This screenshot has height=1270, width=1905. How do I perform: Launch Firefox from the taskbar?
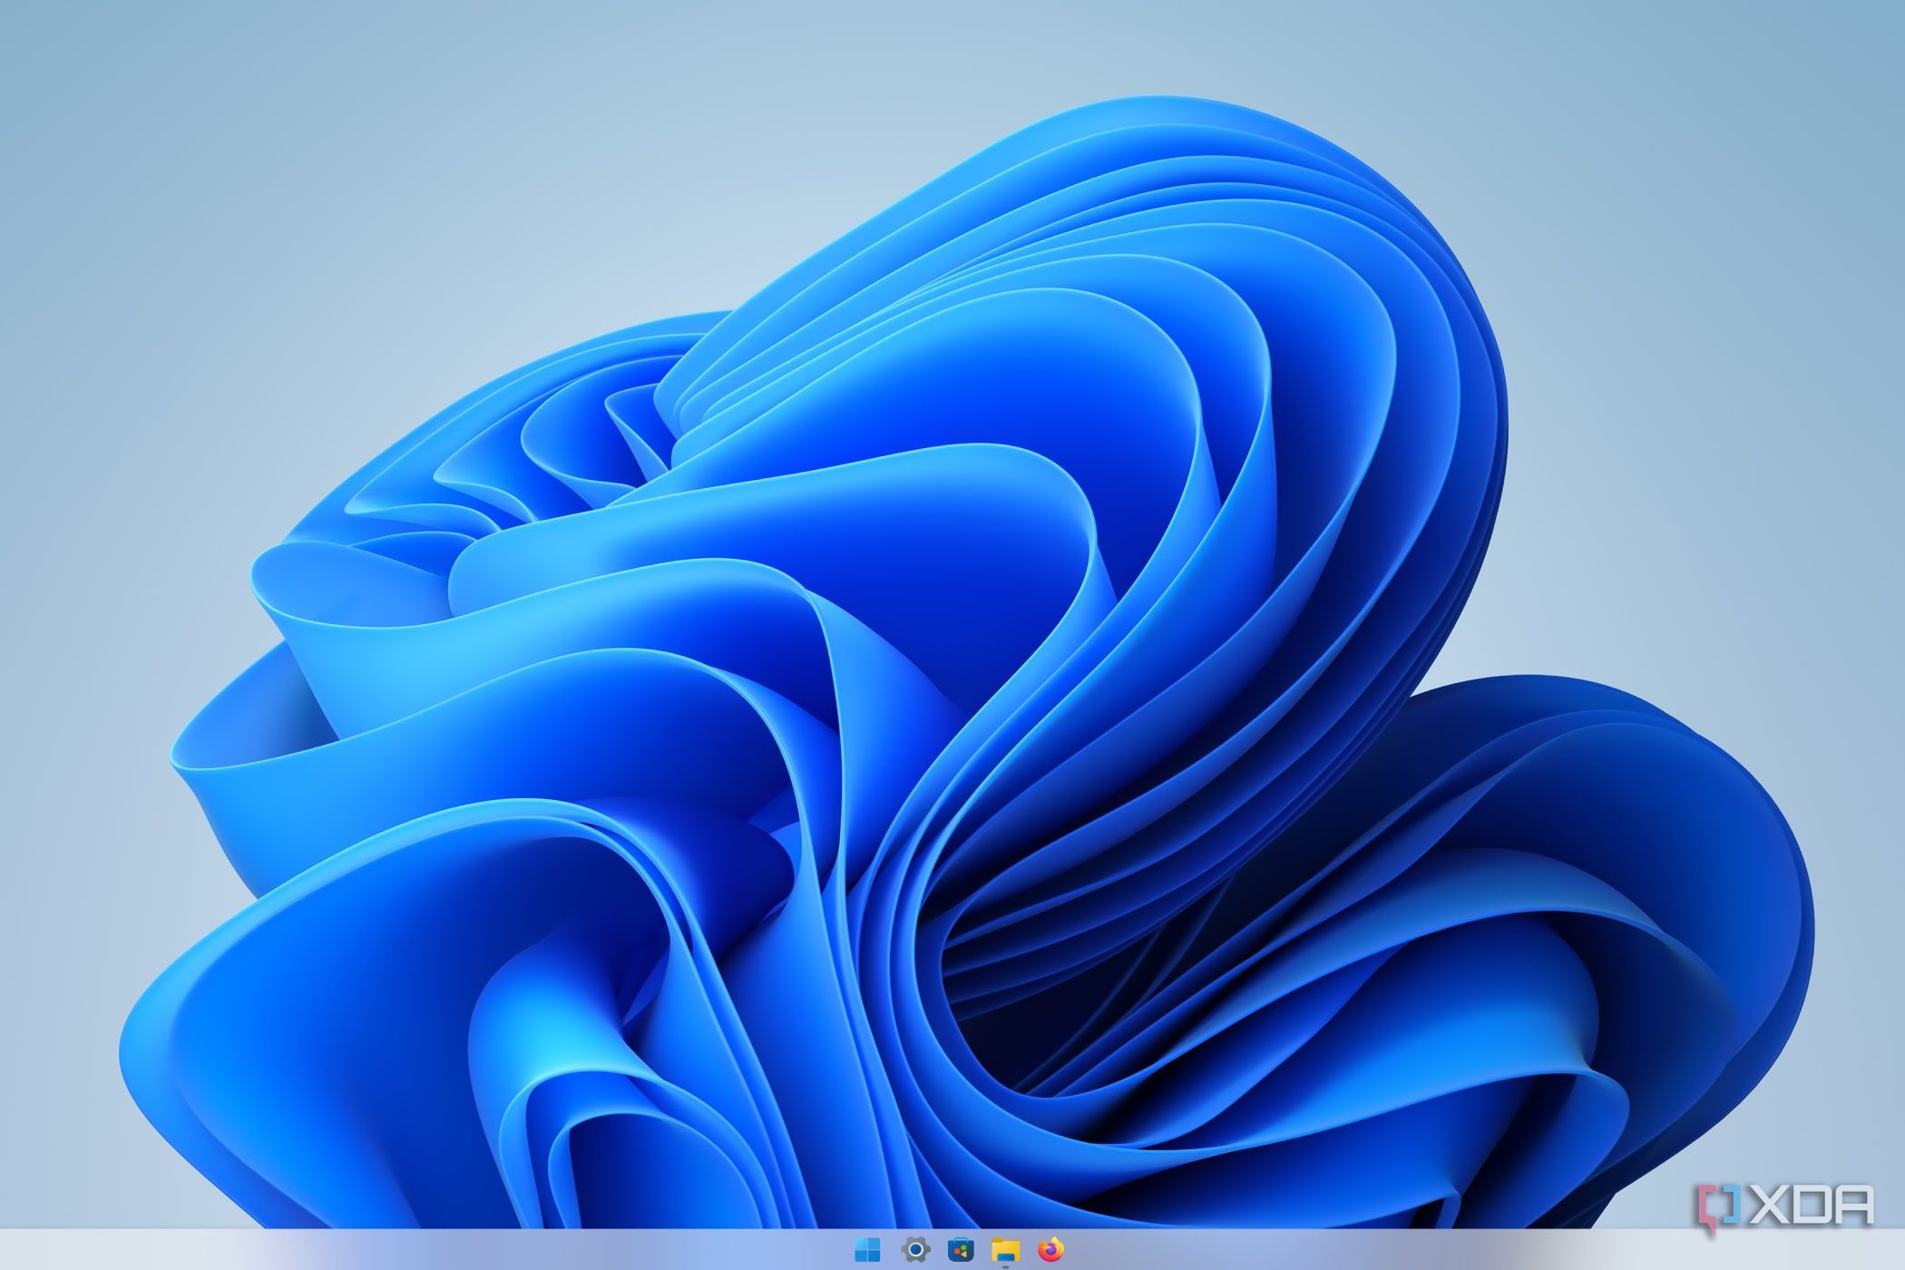tap(1050, 1250)
